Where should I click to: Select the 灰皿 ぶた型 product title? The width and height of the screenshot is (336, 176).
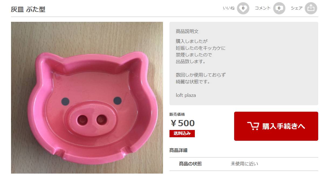tap(28, 9)
